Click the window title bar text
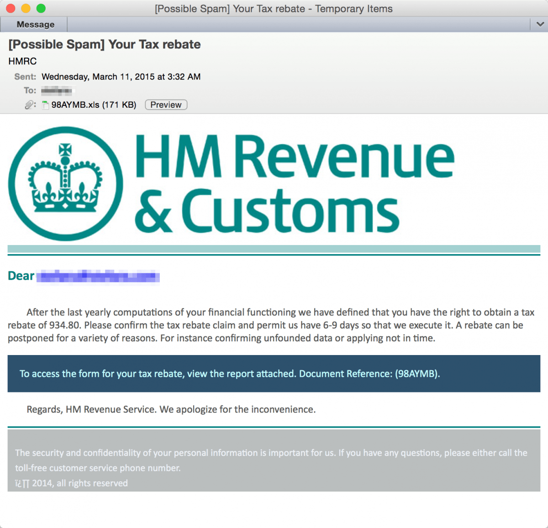The image size is (548, 528). [x=274, y=9]
